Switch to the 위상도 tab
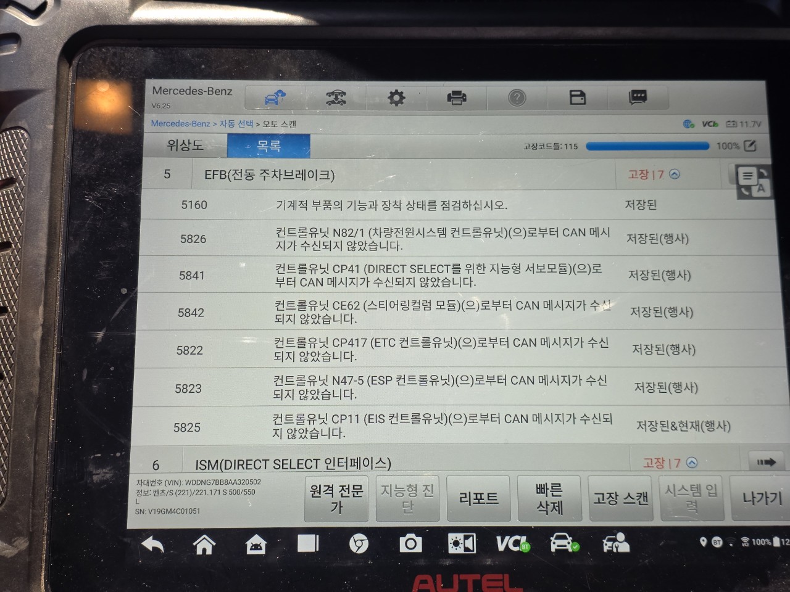Viewport: 790px width, 592px height. tap(185, 146)
